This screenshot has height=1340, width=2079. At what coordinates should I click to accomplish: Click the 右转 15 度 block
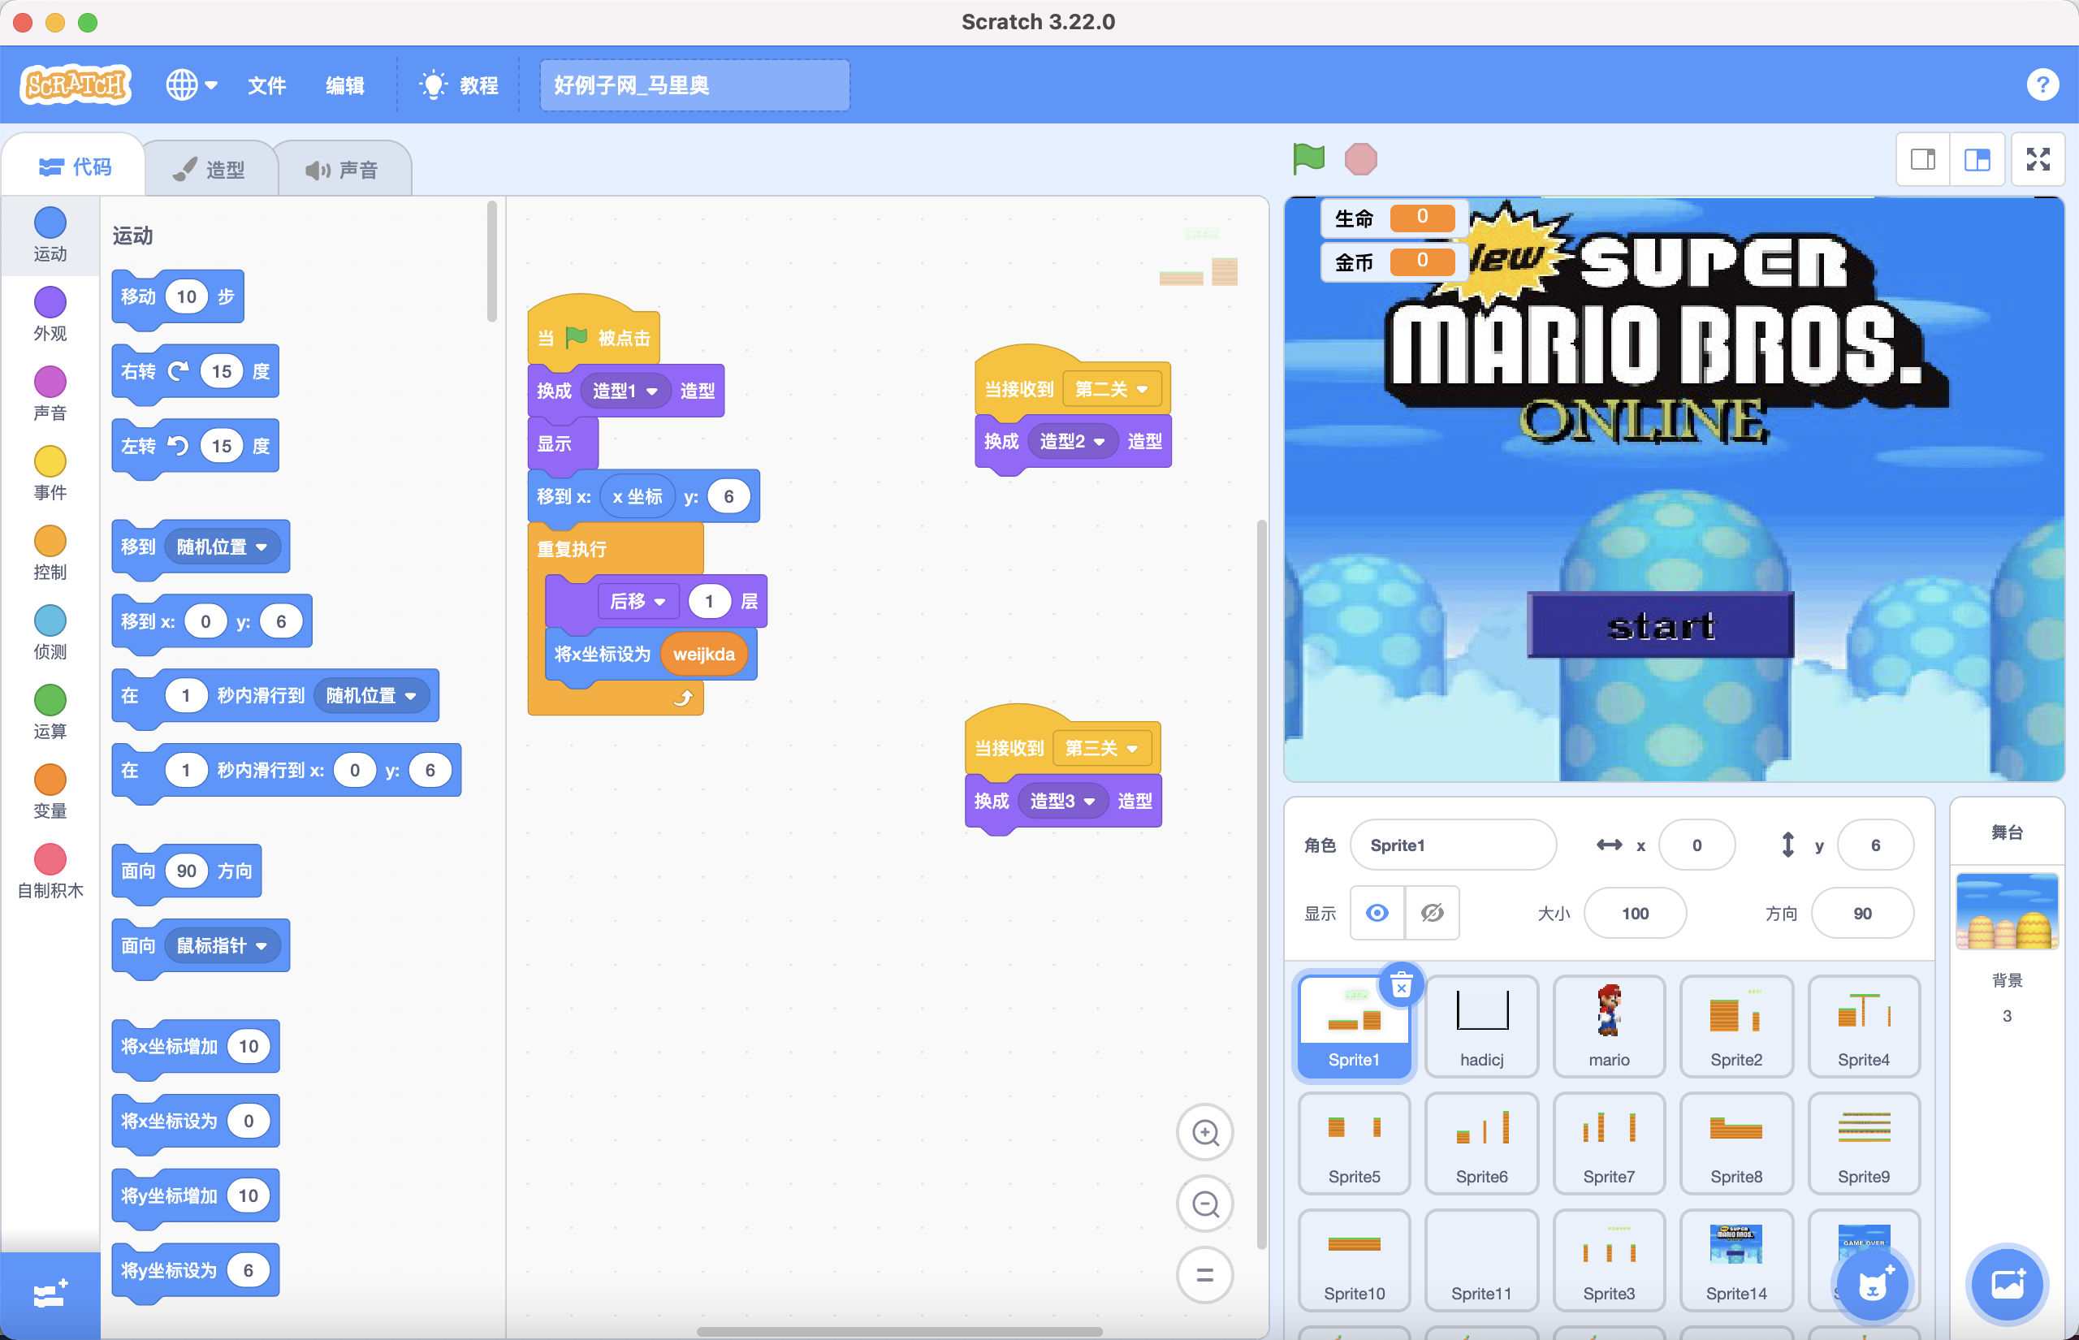[x=196, y=372]
